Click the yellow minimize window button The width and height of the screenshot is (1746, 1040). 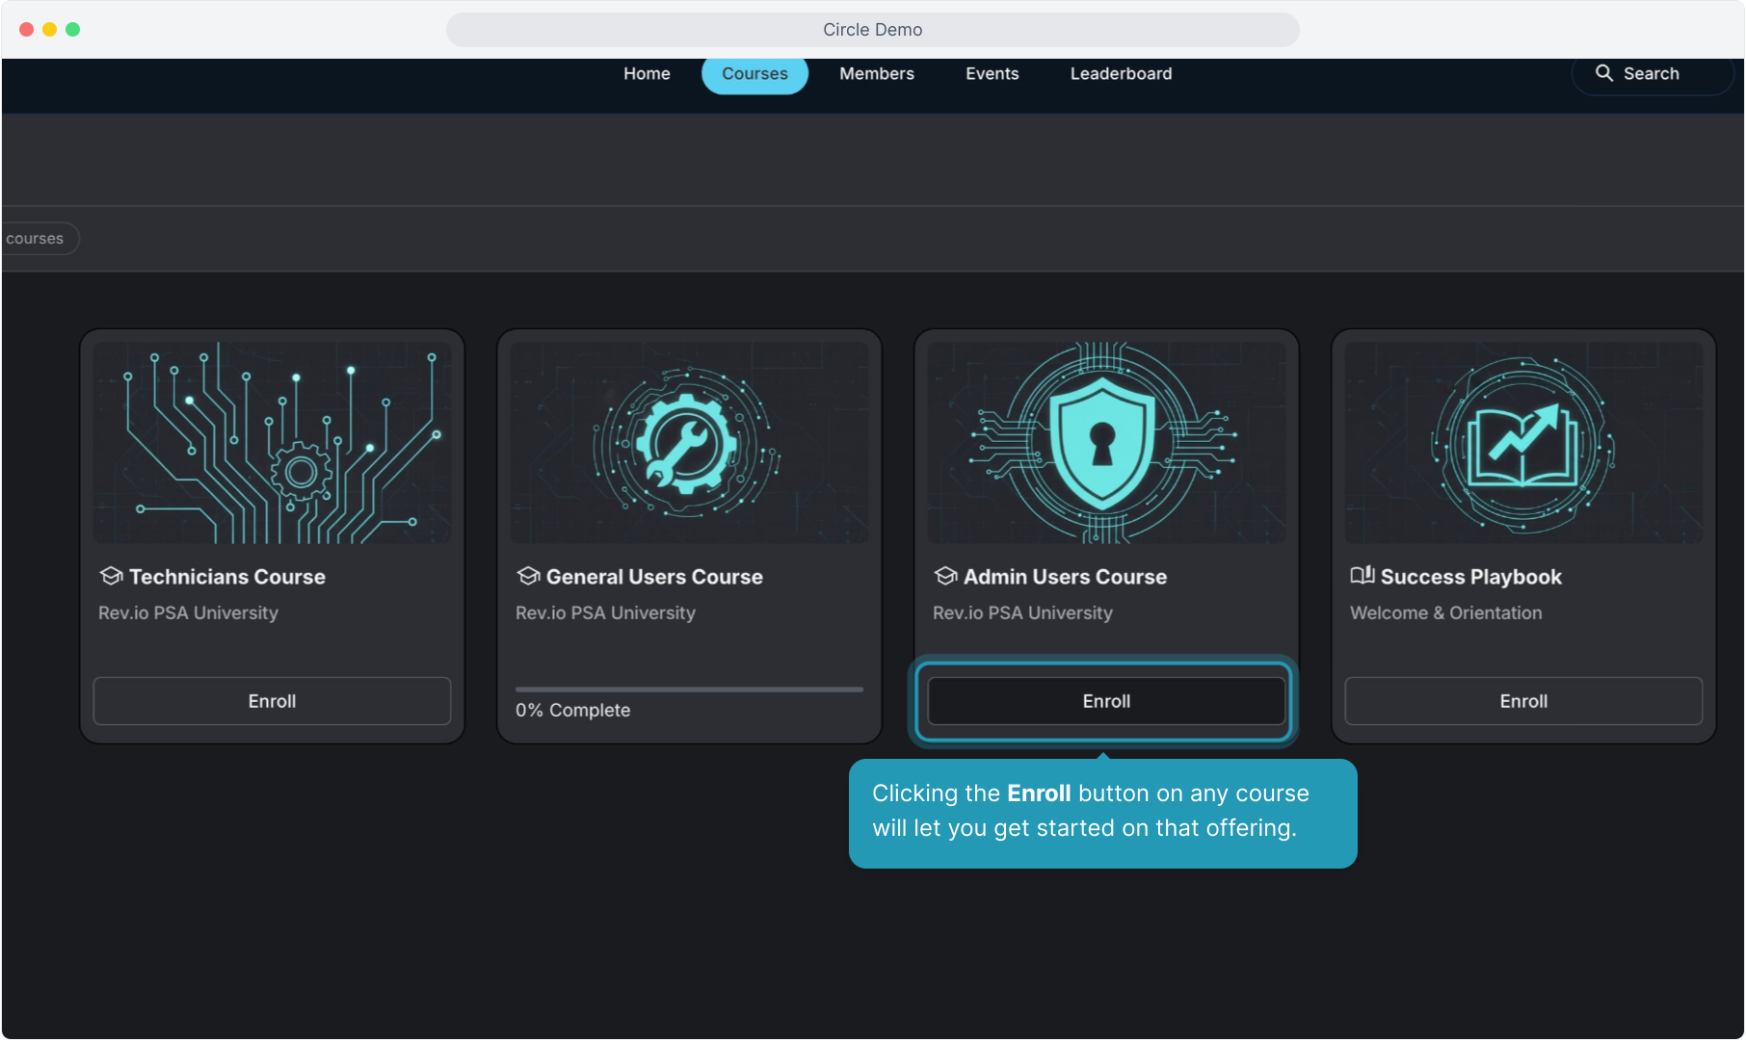[x=49, y=30]
